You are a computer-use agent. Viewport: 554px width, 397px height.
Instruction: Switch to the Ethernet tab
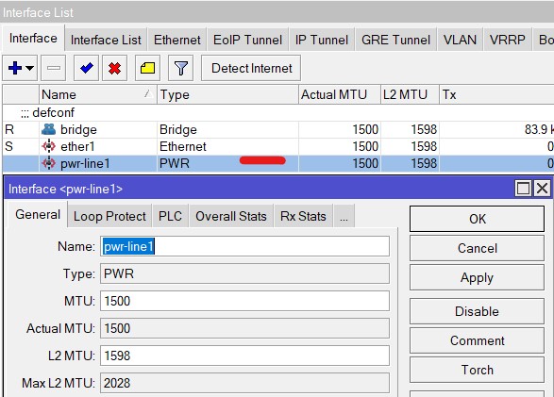point(177,40)
